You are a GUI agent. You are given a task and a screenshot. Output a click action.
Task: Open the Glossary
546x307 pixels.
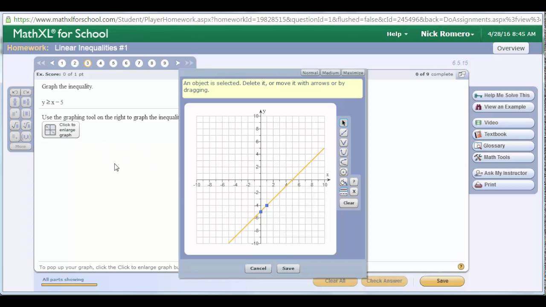[x=503, y=146]
